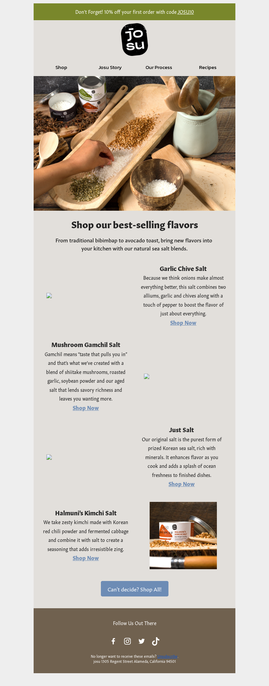Click the Can't decide? Shop All! button

click(134, 589)
